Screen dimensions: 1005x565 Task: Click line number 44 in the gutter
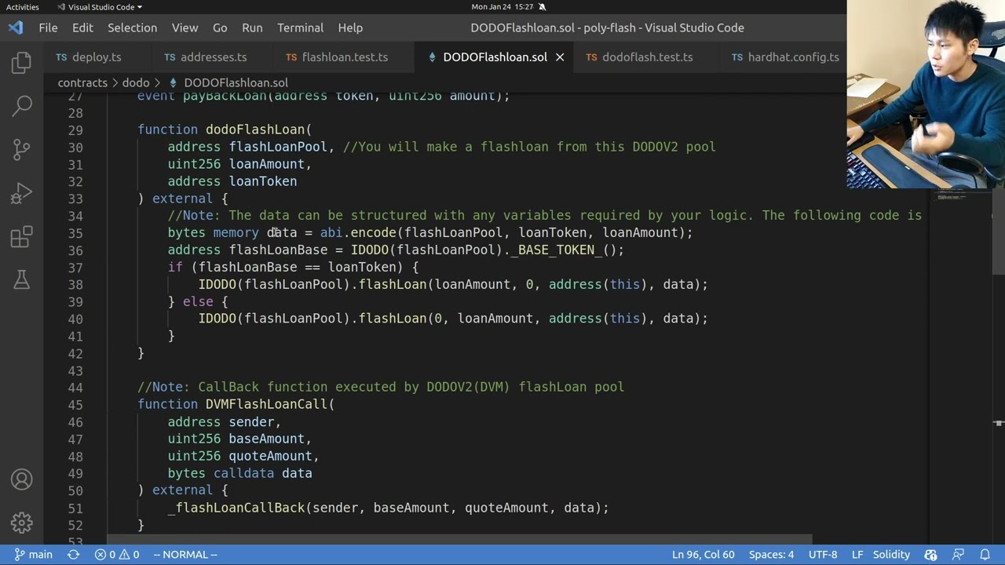point(75,388)
